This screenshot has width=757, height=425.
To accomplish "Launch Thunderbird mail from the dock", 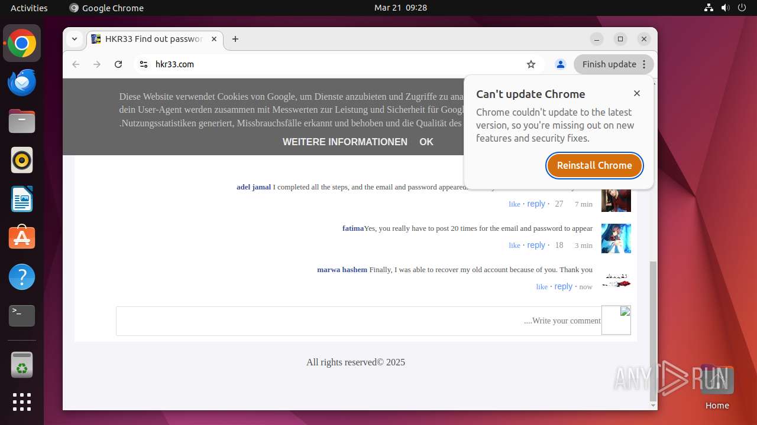I will [x=22, y=83].
